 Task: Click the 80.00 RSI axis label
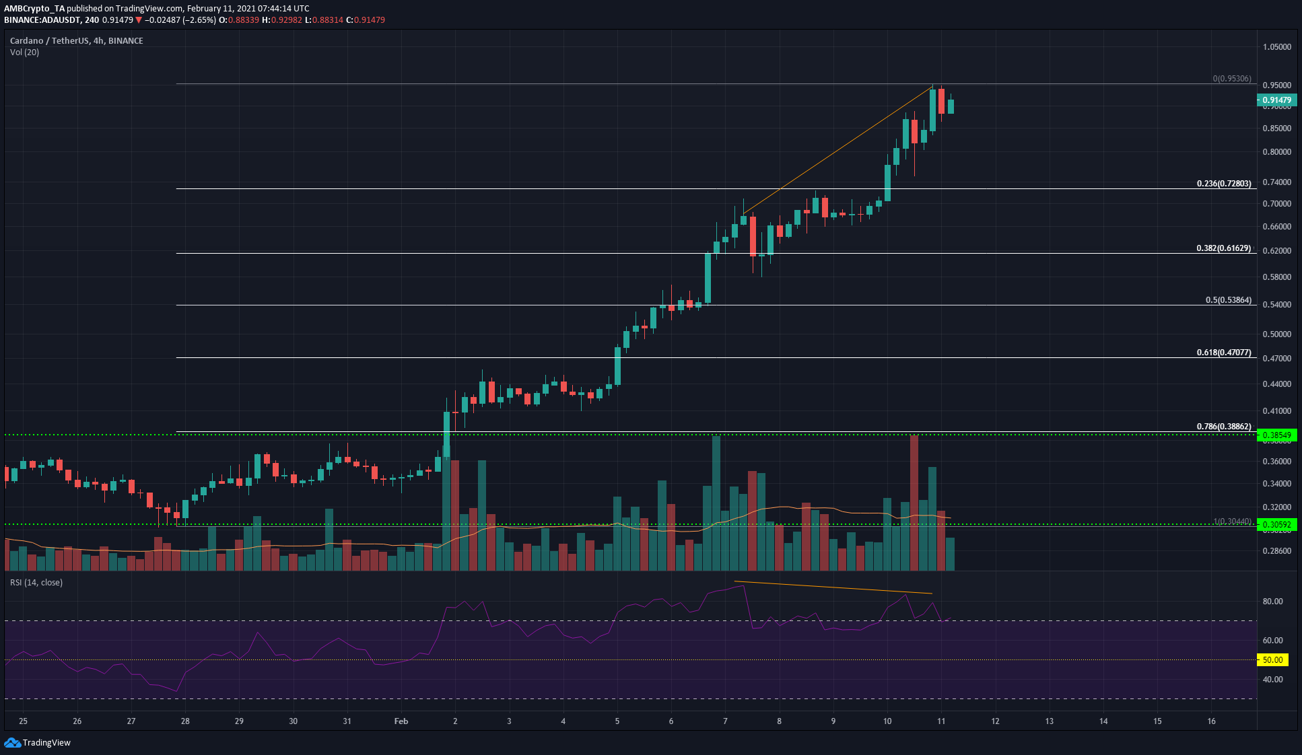1272,602
